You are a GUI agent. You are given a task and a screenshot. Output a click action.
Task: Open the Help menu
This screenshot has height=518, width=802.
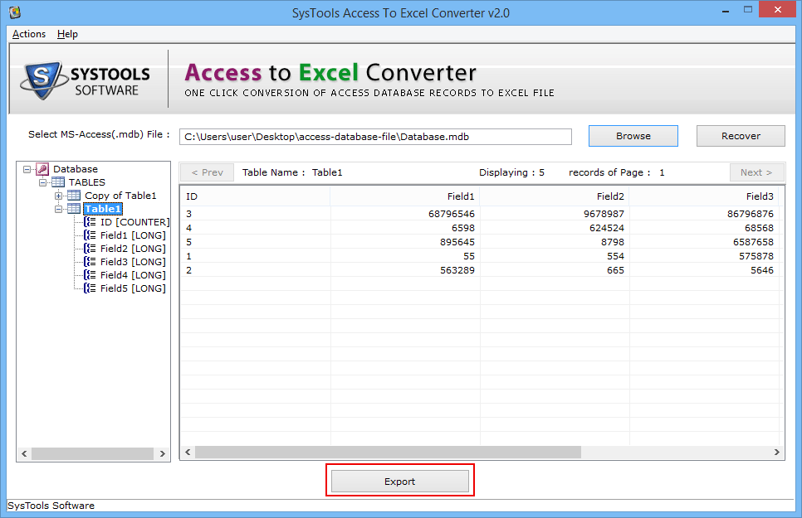coord(67,34)
